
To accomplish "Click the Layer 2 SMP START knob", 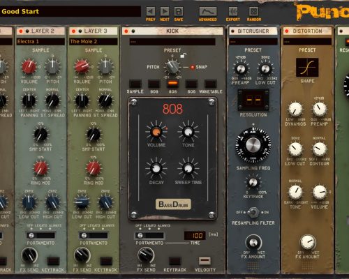I will click(x=40, y=134).
